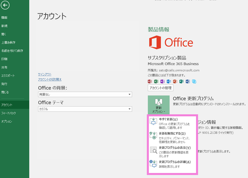Click the Excel app icon
248x178 pixels.
coord(156,81)
